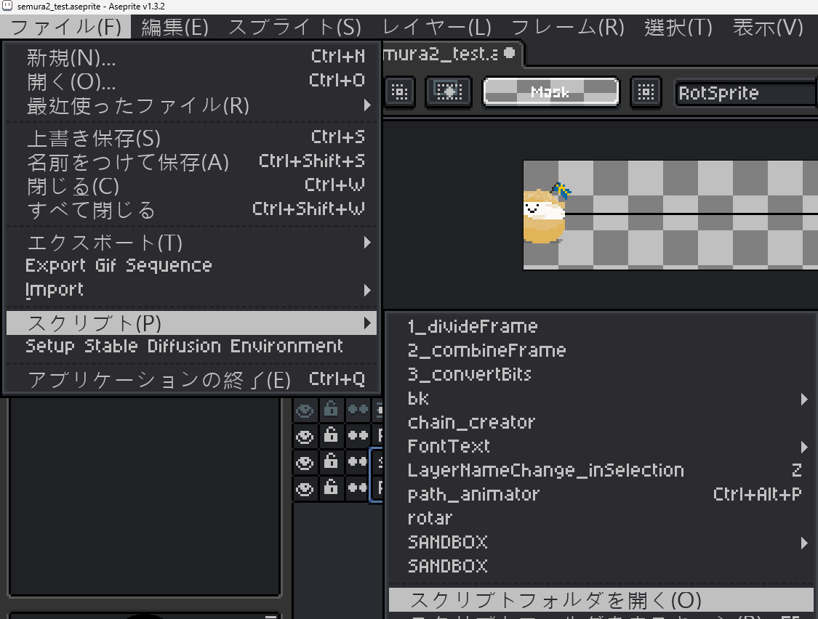Expand the bk scripts folder arrow
Viewport: 818px width, 619px height.
[x=804, y=399]
